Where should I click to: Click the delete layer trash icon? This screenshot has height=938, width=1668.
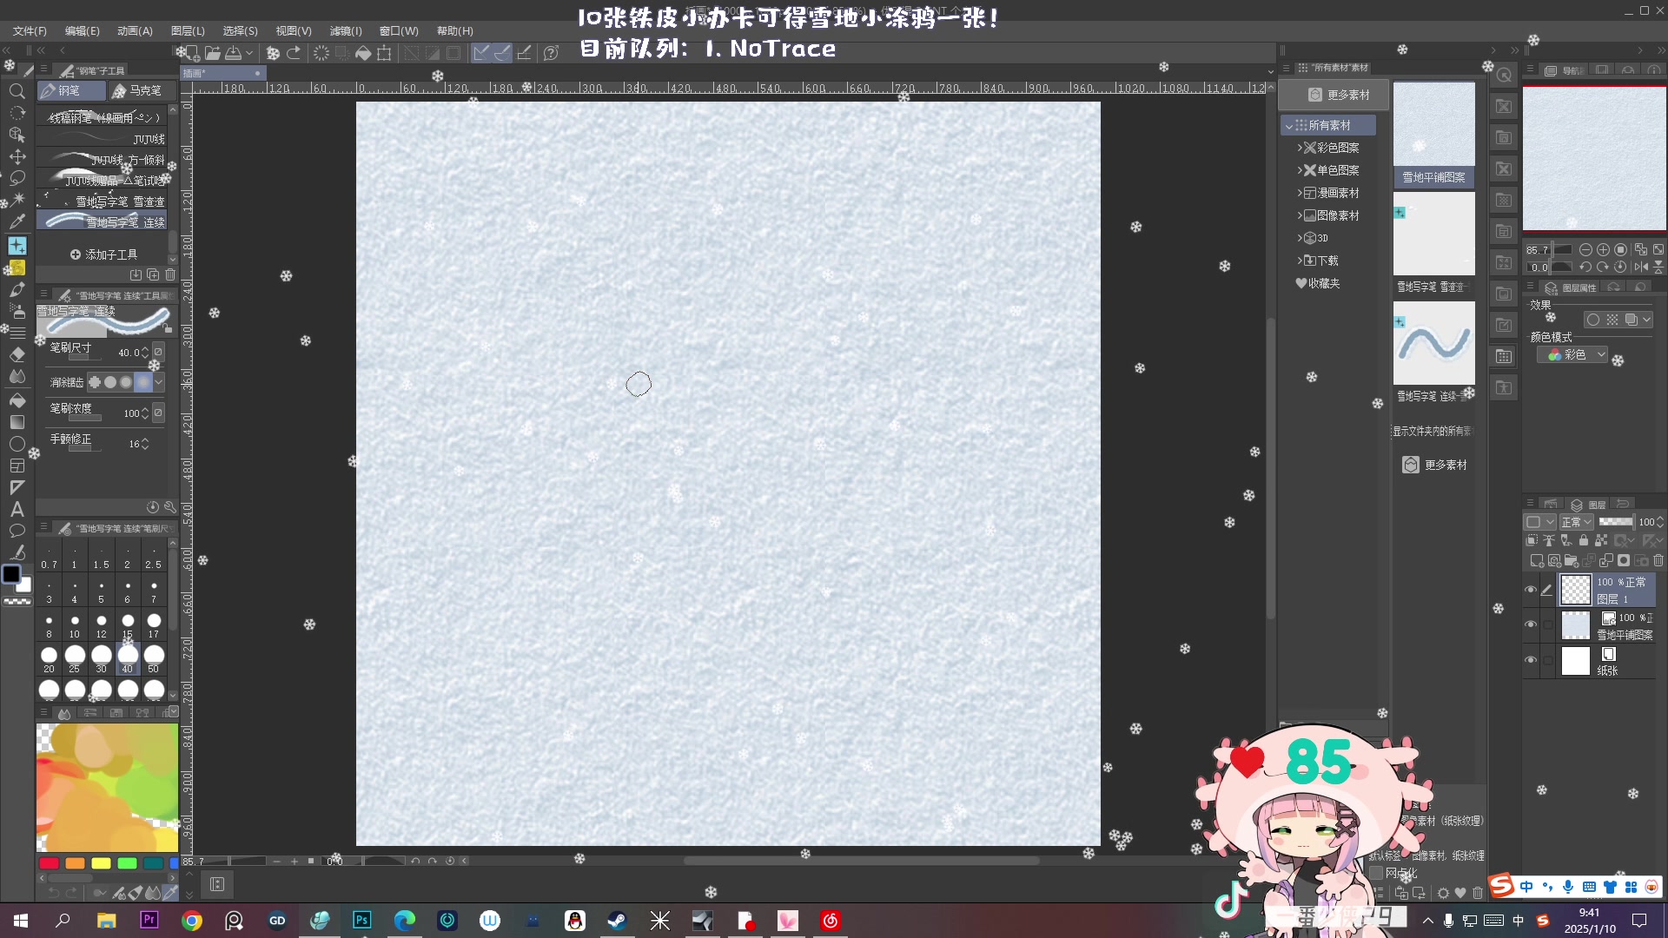click(1658, 561)
